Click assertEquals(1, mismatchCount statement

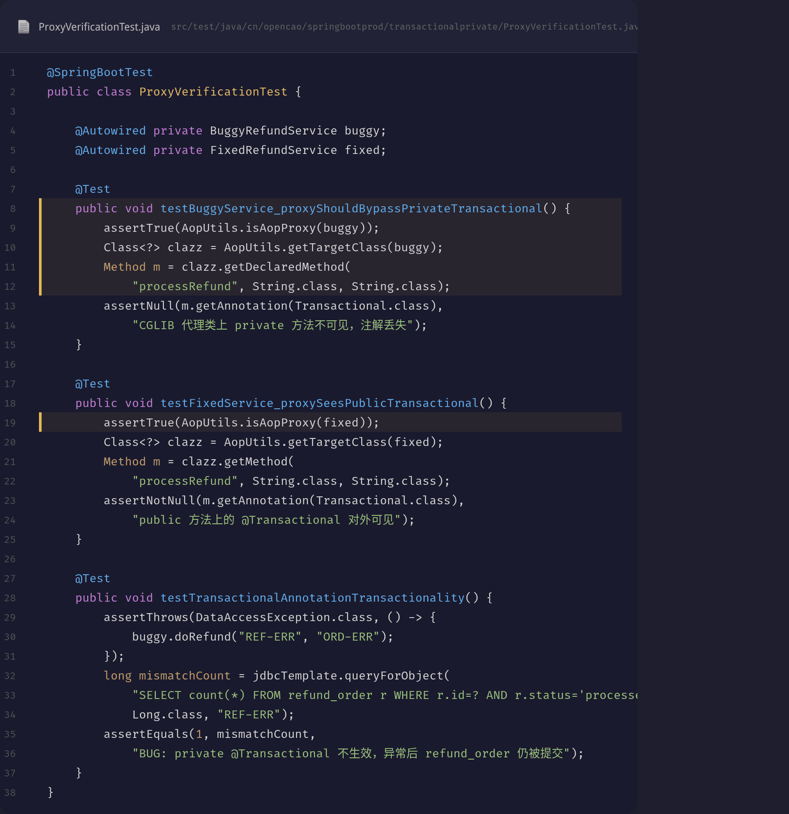click(209, 734)
